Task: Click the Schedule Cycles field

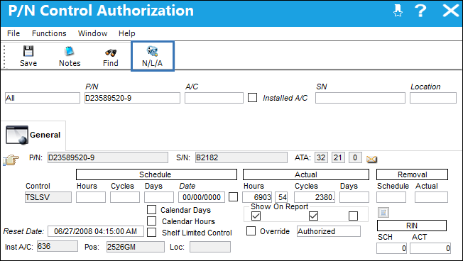Action: (x=125, y=197)
